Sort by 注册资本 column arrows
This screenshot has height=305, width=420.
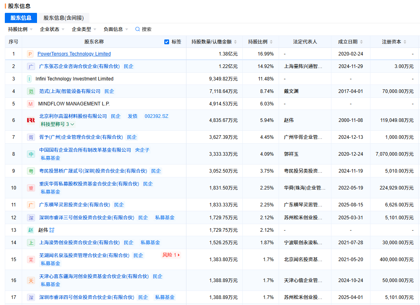click(x=405, y=42)
